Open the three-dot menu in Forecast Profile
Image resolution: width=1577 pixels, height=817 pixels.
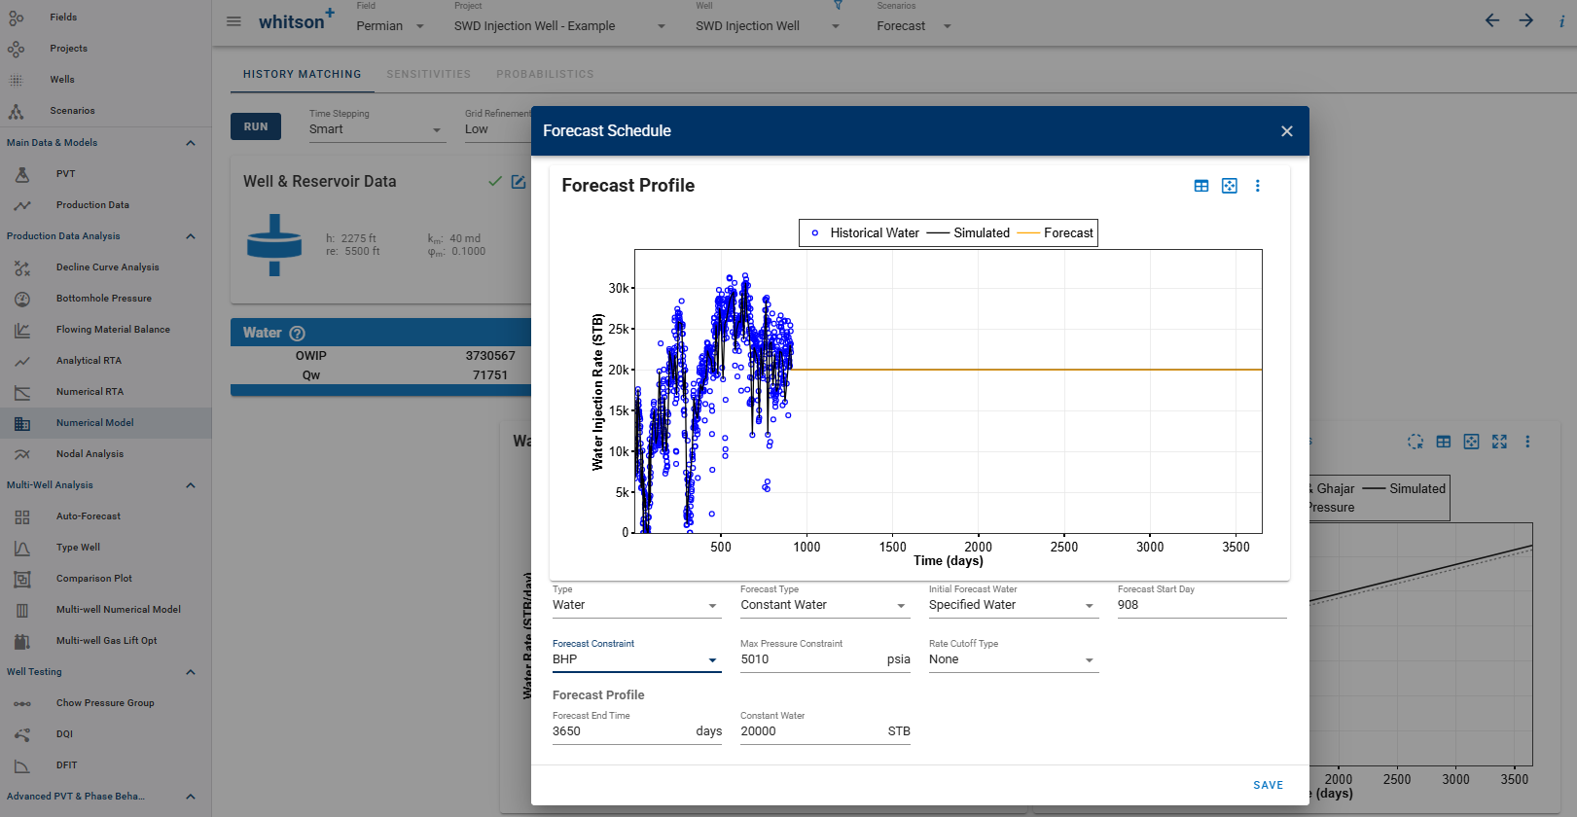tap(1257, 186)
